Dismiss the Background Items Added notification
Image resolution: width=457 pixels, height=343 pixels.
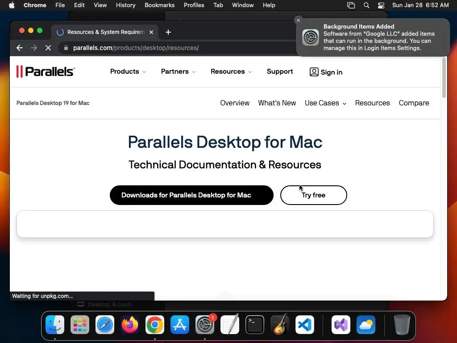pyautogui.click(x=298, y=20)
